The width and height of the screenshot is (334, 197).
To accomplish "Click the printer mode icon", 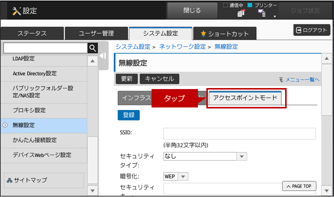I will coord(262,13).
